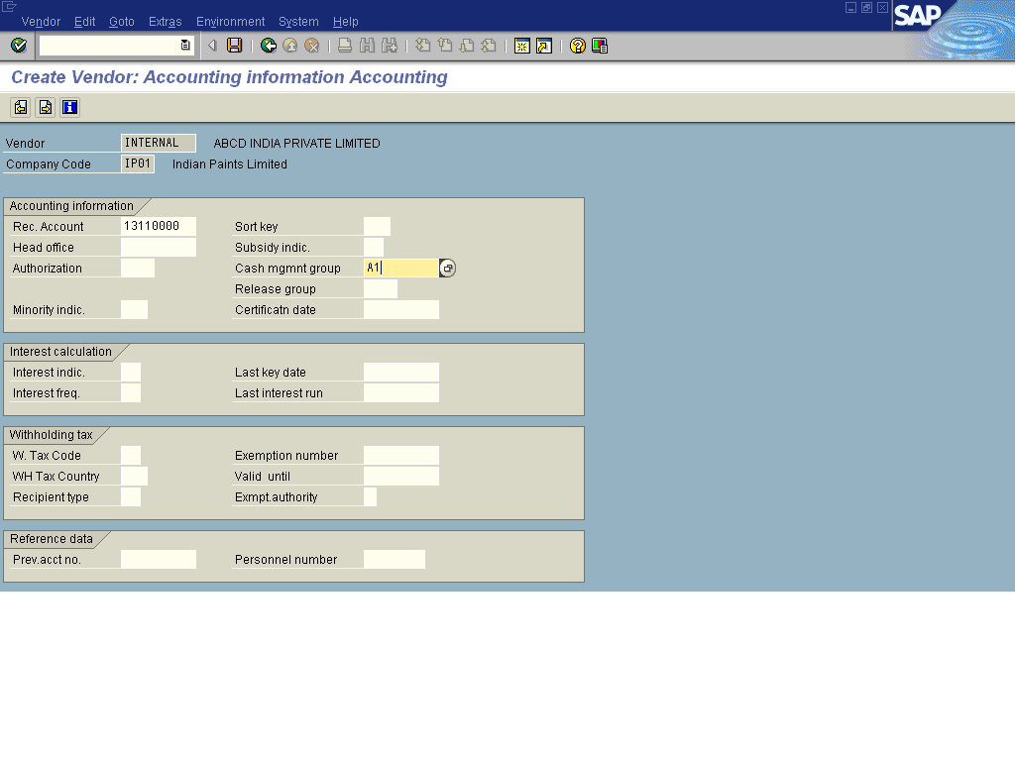The height and width of the screenshot is (761, 1017).
Task: Open search help for Cash mgmnt group
Action: pos(448,269)
